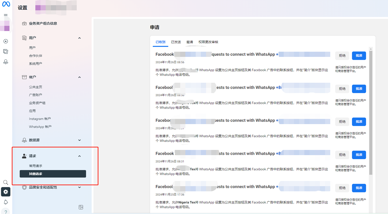The width and height of the screenshot is (388, 214).
Task: Click the requests list vertical scrollbar
Action: (x=371, y=113)
